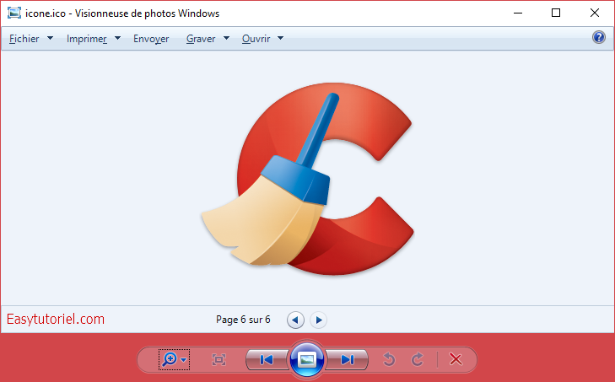The height and width of the screenshot is (382, 615).
Task: Expand the Ouvrir dropdown arrow
Action: 280,39
